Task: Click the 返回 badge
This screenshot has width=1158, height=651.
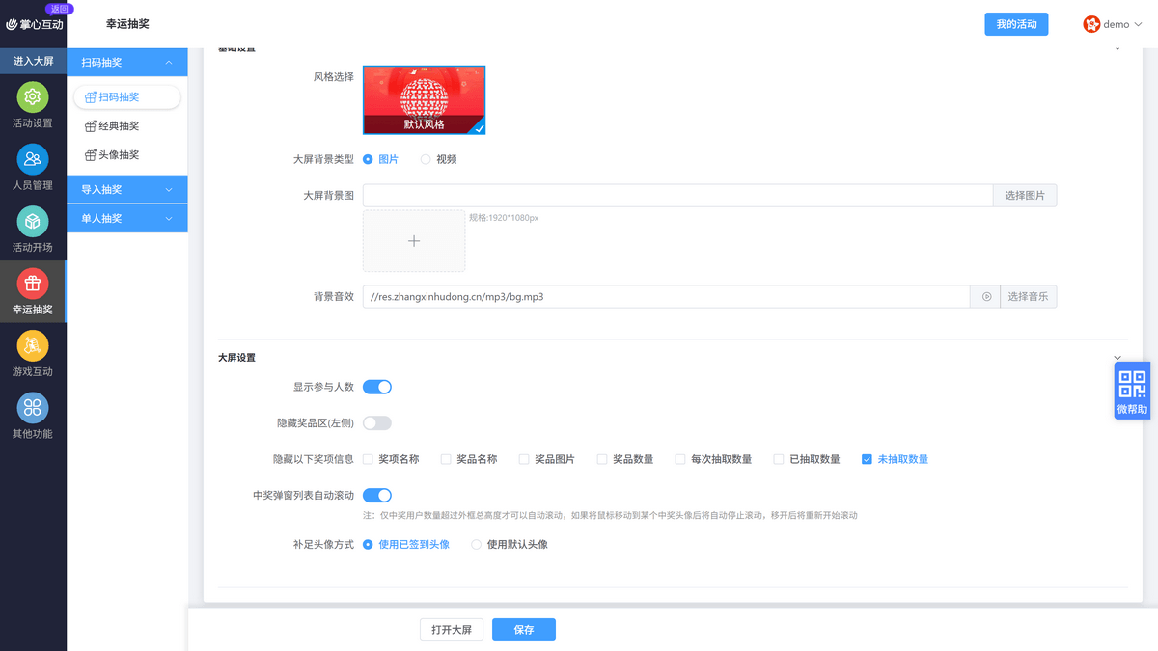Action: pyautogui.click(x=59, y=9)
